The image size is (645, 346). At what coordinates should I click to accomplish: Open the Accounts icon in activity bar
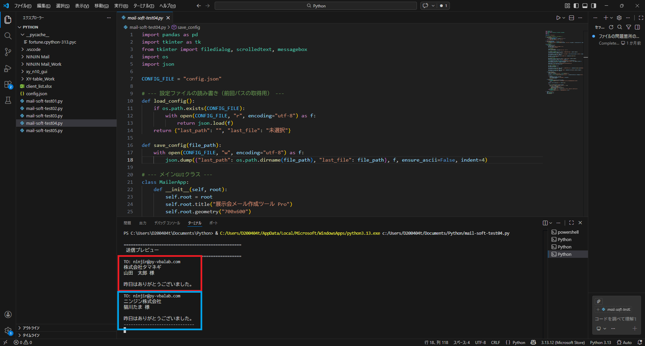pyautogui.click(x=8, y=314)
